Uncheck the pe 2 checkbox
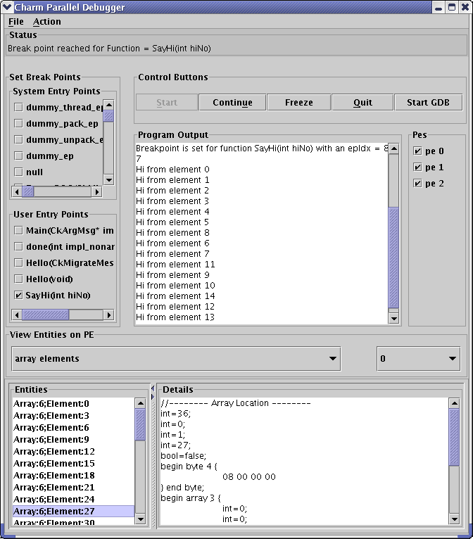The image size is (473, 539). [x=417, y=183]
